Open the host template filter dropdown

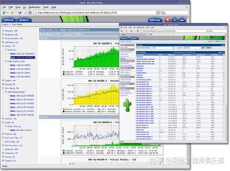164,48
